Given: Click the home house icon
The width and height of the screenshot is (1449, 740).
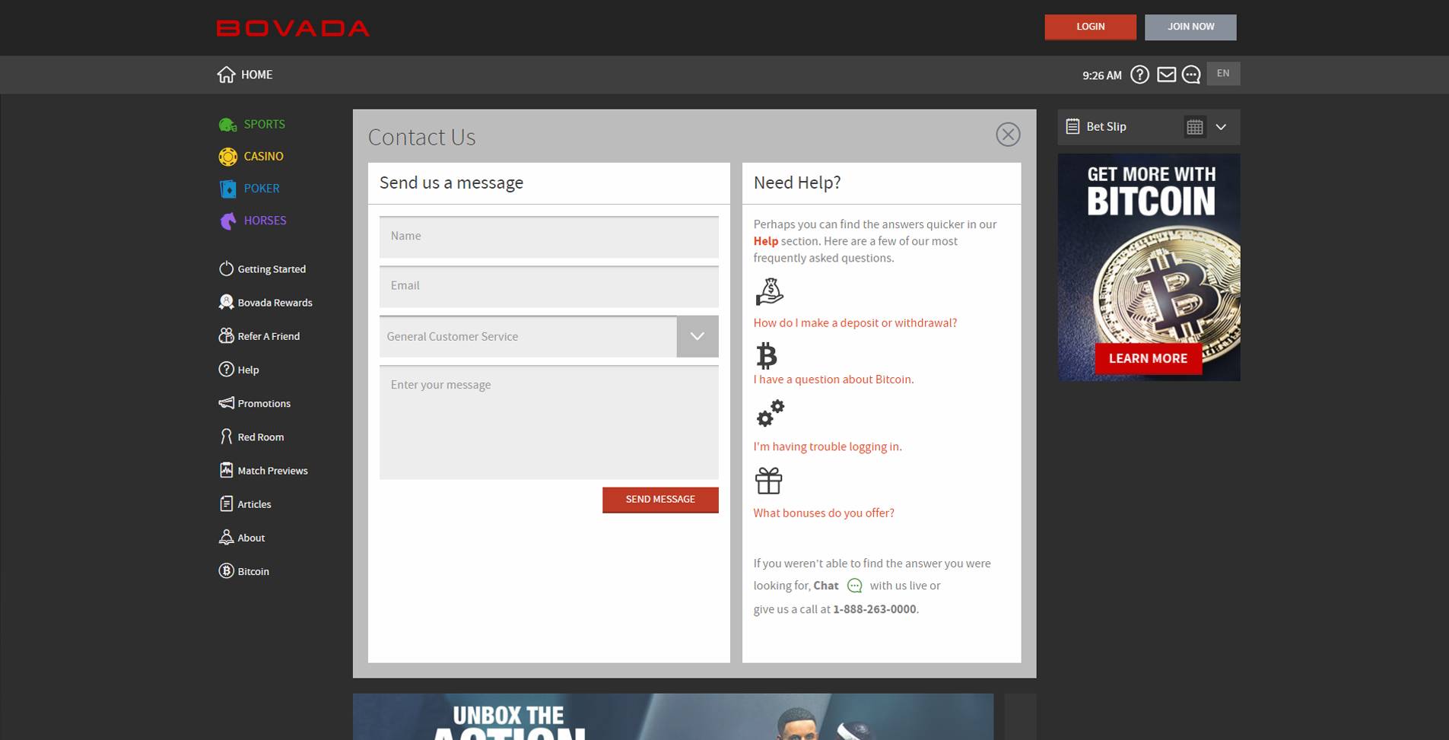Looking at the screenshot, I should tap(226, 75).
